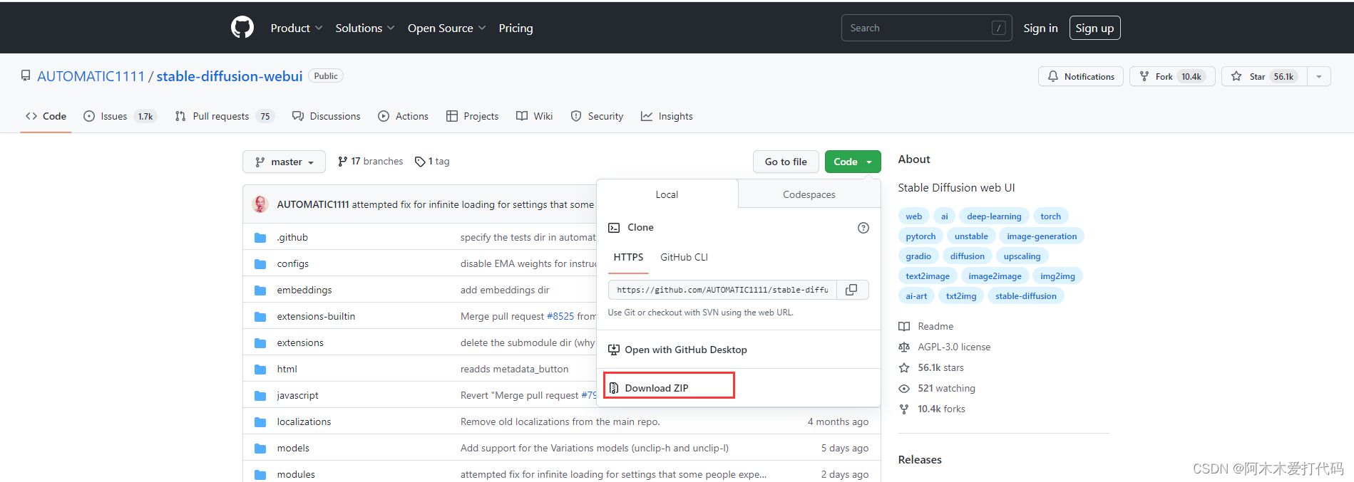Click the clone URL text field
Screen dimensions: 1354x482
(722, 290)
